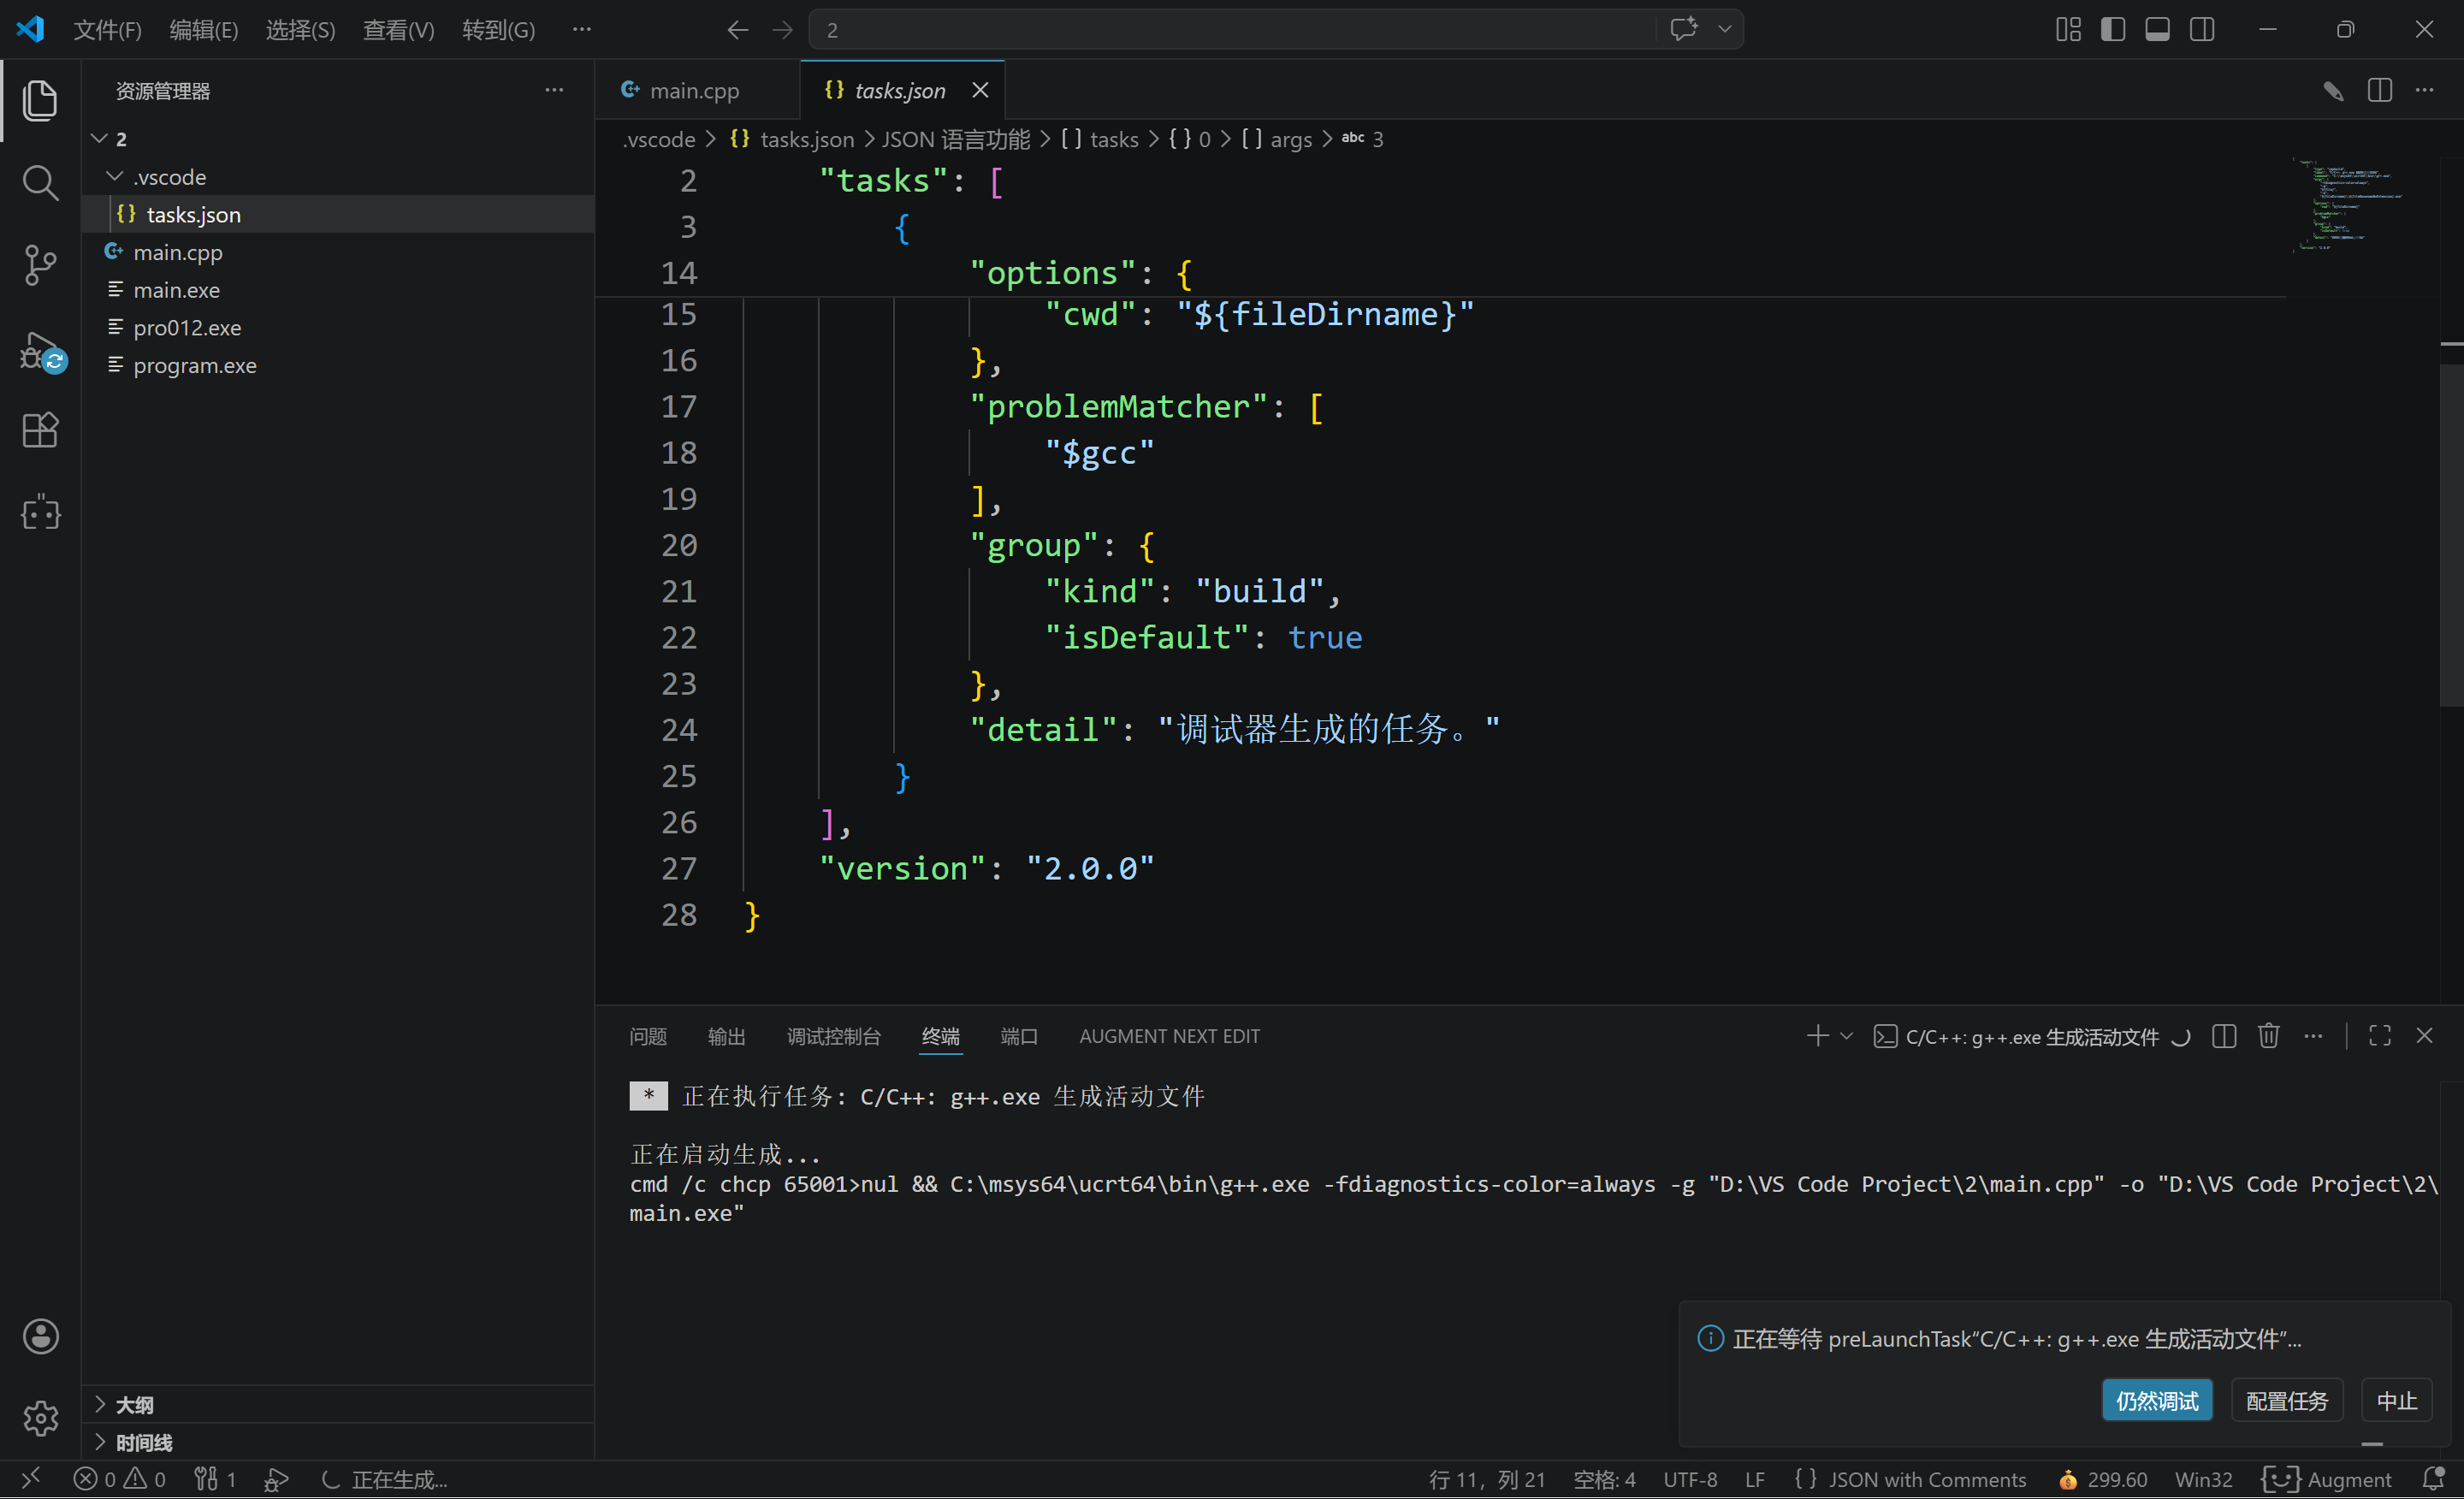2464x1499 pixels.
Task: Click the Kill Terminal trash icon
Action: tap(2268, 1036)
